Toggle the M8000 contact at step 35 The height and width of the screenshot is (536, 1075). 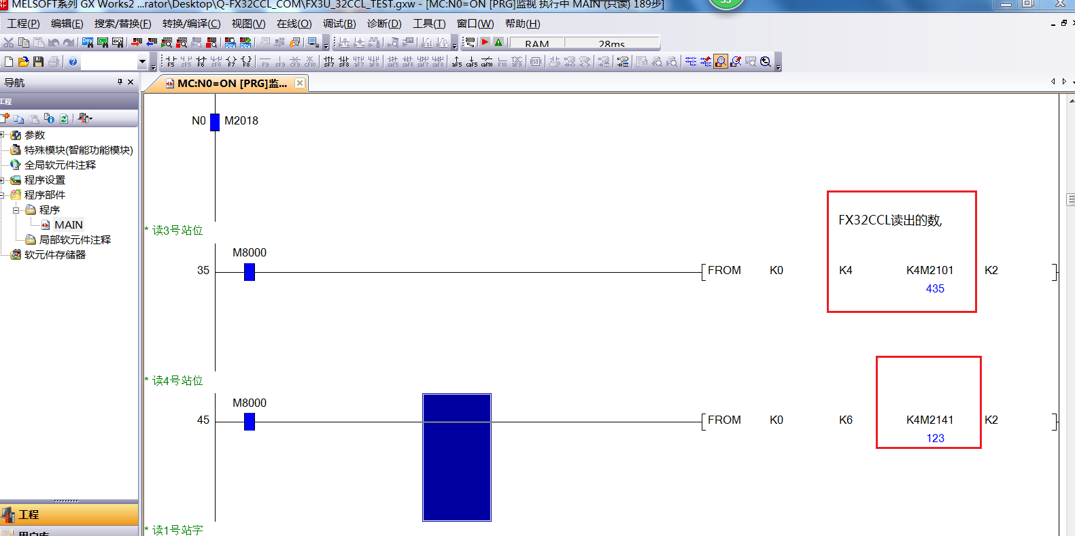point(250,272)
